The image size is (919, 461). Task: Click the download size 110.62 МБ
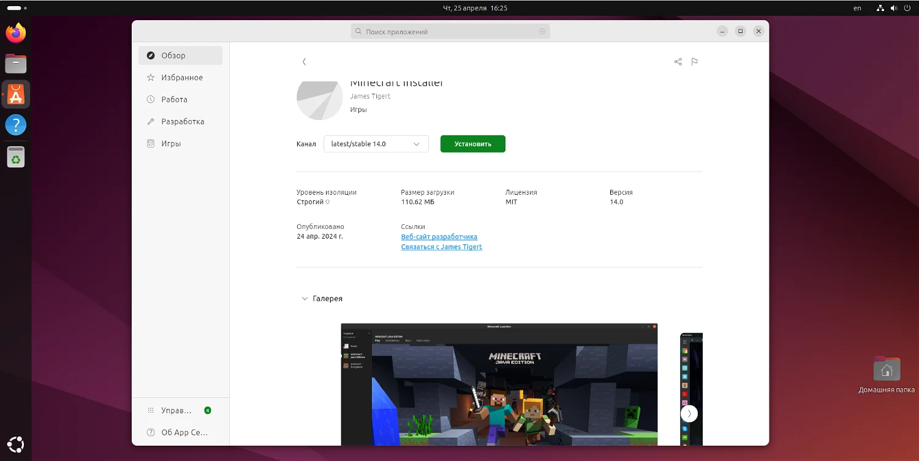(x=418, y=202)
